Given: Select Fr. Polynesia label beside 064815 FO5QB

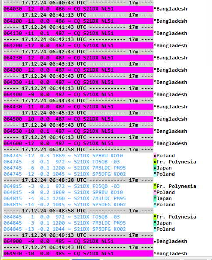Looking at the screenshot, I should point(176,186).
